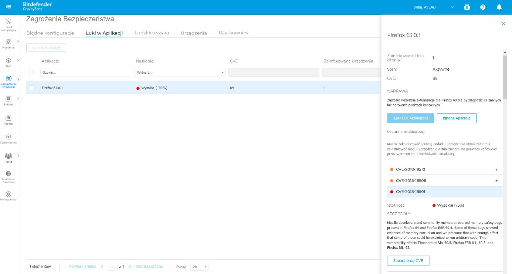Image resolution: width=512 pixels, height=274 pixels.
Task: Sort by the CVE column header
Action: [234, 61]
